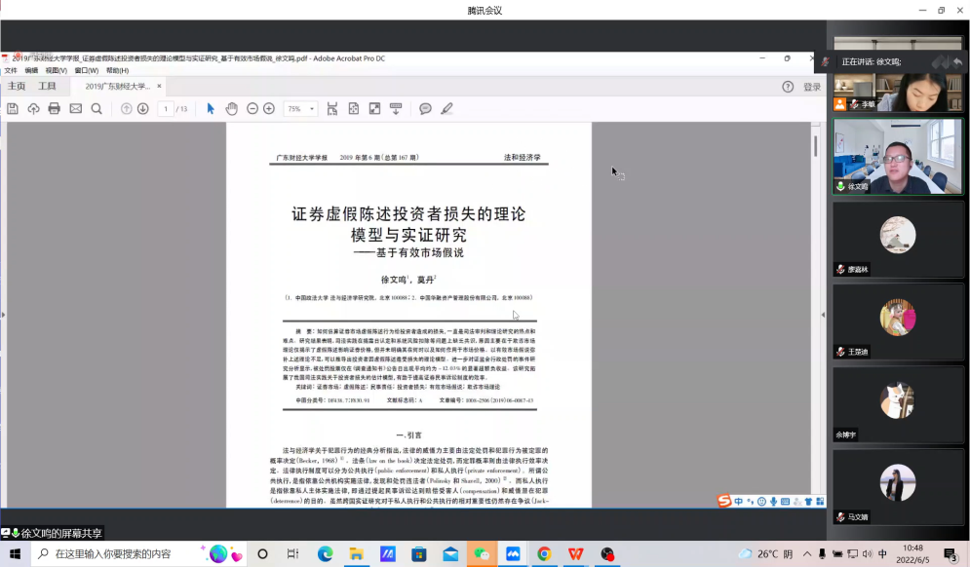Go to next page with down arrow
Screen dimensions: 970x567
tap(142, 108)
